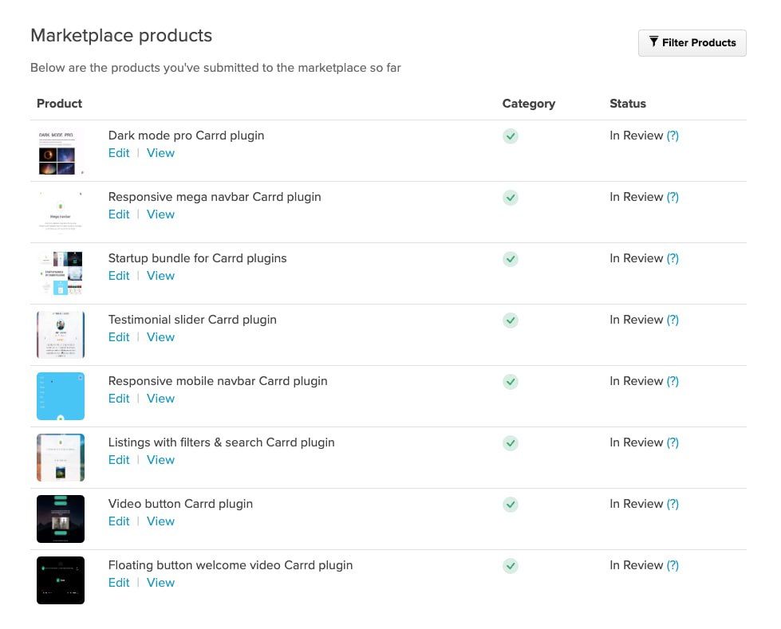Click the help (?) icon beside Dark mode pro status
Viewport: 781px width, 629px height.
pyautogui.click(x=673, y=136)
